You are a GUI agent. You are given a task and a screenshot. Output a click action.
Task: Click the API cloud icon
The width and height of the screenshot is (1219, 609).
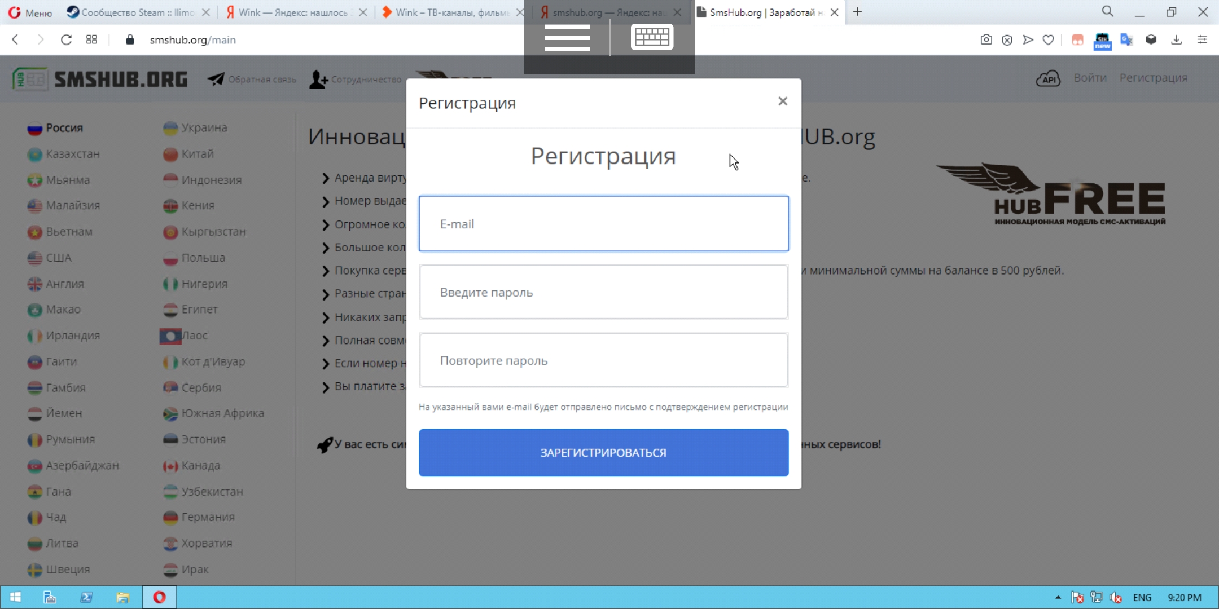pyautogui.click(x=1048, y=78)
